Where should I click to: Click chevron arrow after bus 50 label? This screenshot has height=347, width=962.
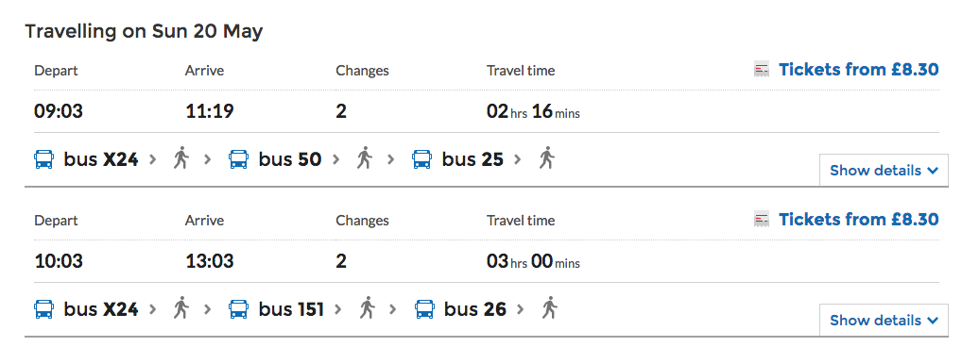click(x=335, y=159)
